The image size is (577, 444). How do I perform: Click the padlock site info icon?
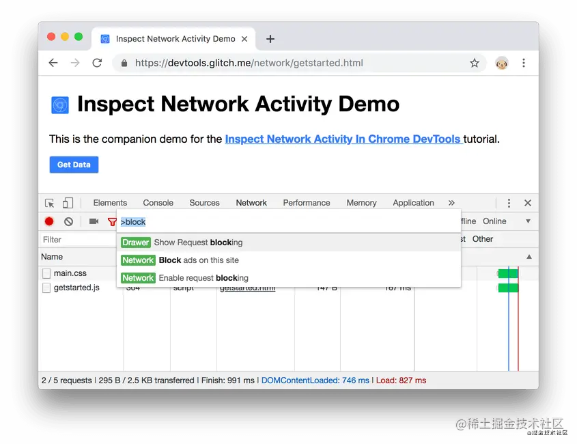(x=124, y=63)
